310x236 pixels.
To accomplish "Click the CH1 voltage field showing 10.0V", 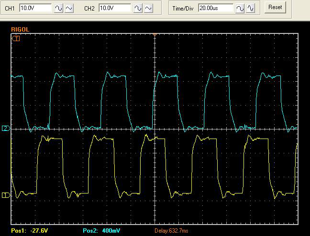I will point(35,8).
